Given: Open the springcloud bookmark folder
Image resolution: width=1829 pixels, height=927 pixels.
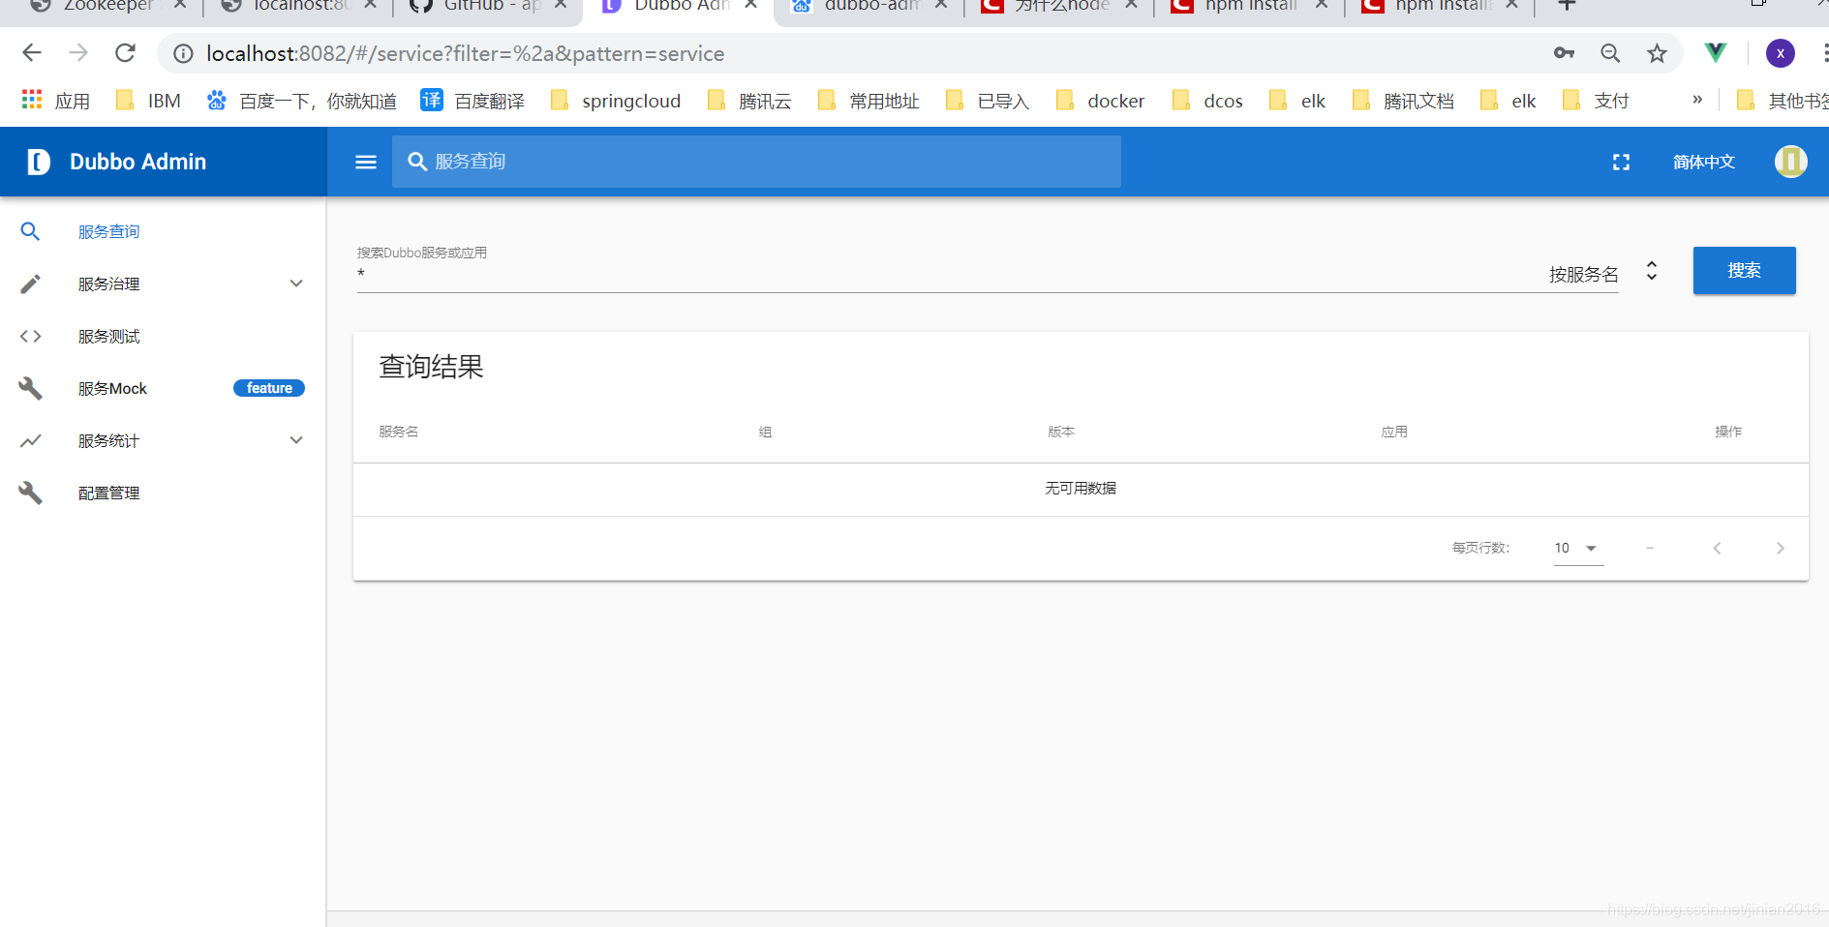Looking at the screenshot, I should point(616,101).
